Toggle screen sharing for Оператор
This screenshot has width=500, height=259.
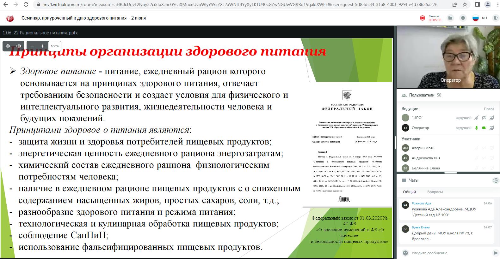click(x=492, y=128)
